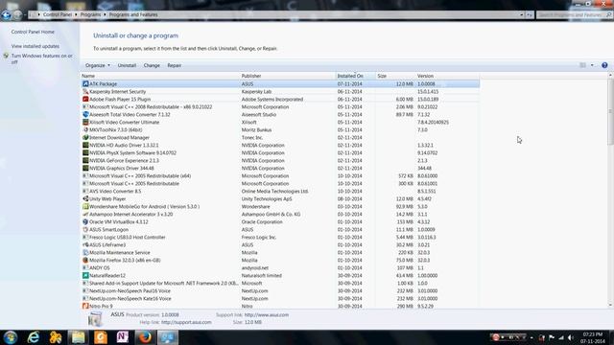
Task: Show hidden system tray icons arrow
Action: coord(531,337)
